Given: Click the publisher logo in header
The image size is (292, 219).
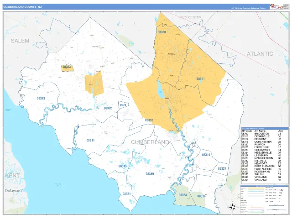Looking at the screenshot, I should (x=276, y=6).
